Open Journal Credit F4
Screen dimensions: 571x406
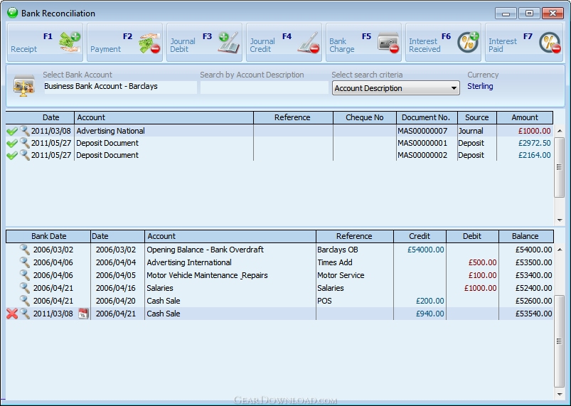pyautogui.click(x=284, y=43)
